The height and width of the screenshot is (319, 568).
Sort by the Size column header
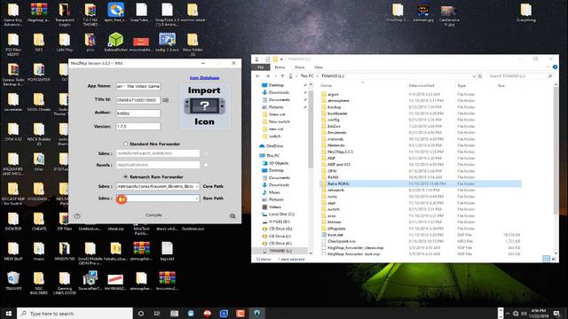pyautogui.click(x=501, y=86)
